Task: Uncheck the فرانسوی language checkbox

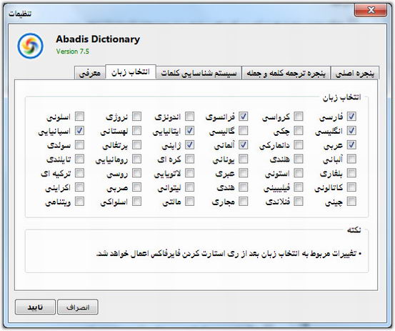Action: point(243,117)
